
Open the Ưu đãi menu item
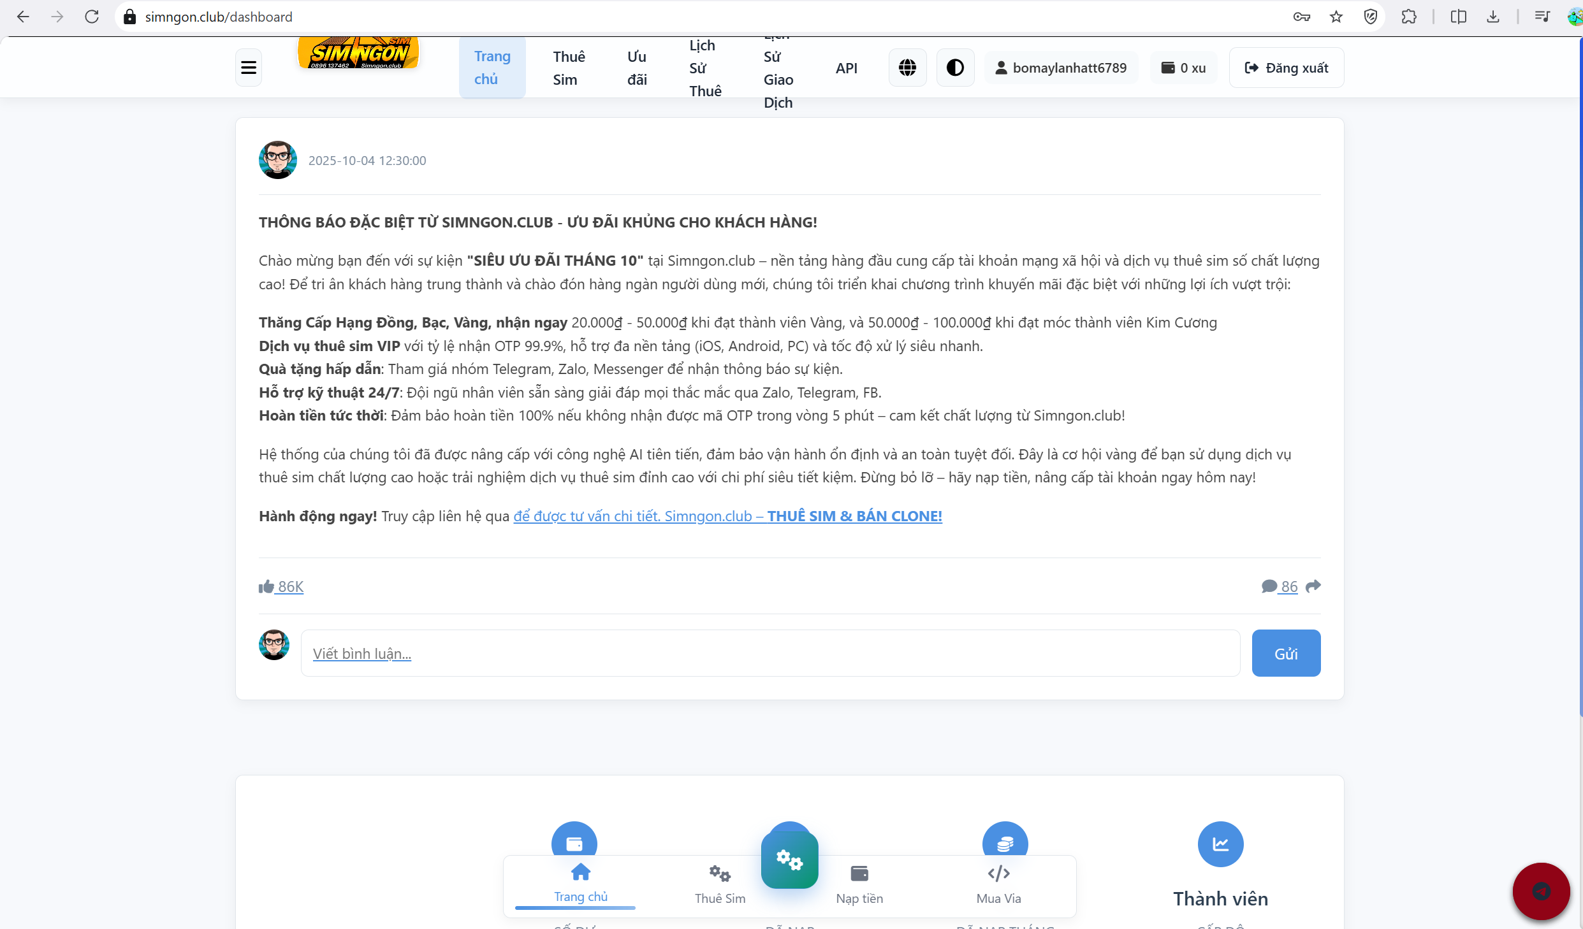[637, 68]
